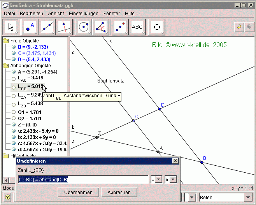256x205 pixels.
Task: Select the Circle with center tool
Action: coord(84,26)
